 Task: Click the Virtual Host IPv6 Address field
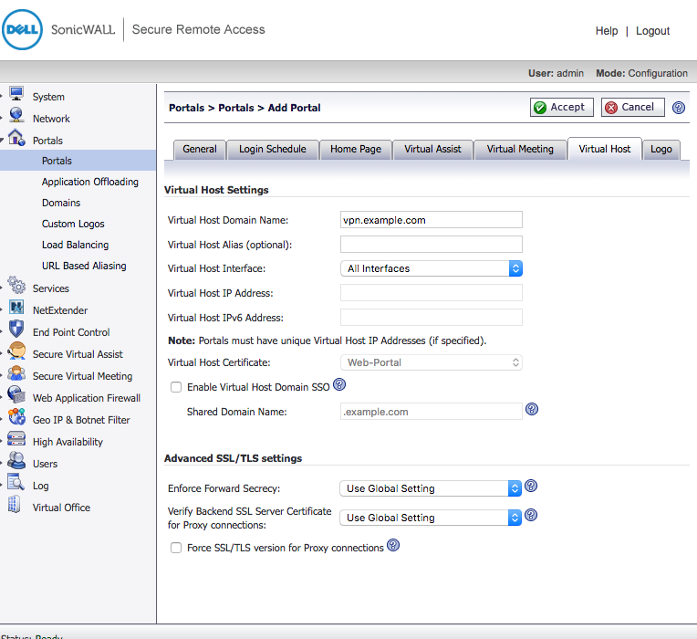tap(432, 317)
